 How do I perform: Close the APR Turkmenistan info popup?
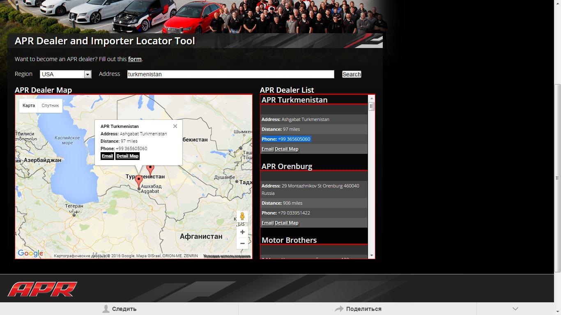175,126
